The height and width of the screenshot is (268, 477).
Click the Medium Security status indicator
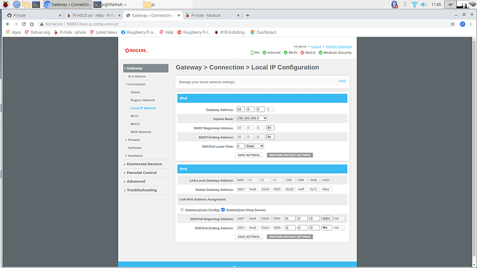(335, 52)
